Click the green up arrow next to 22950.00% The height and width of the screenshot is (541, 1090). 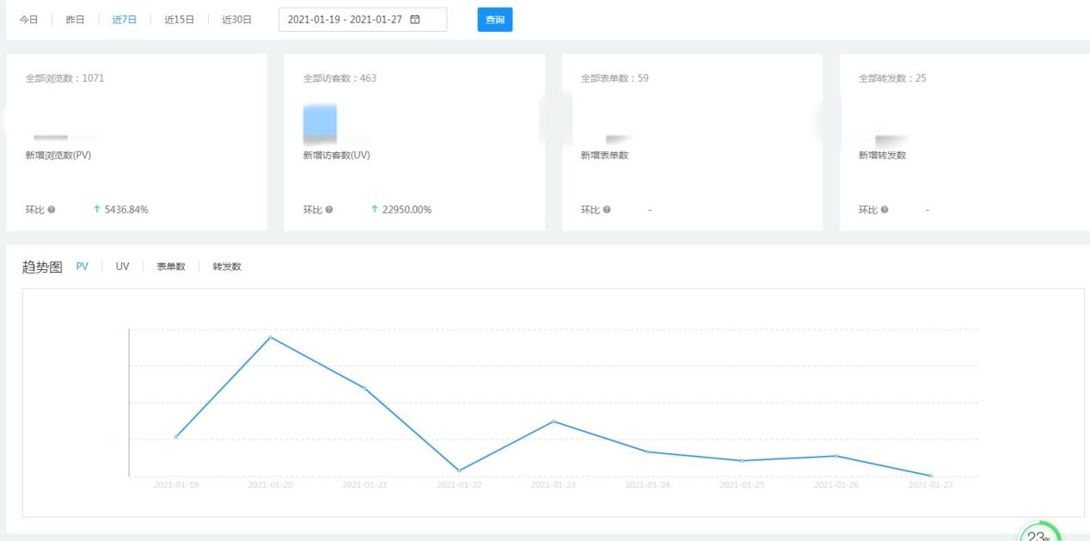375,210
